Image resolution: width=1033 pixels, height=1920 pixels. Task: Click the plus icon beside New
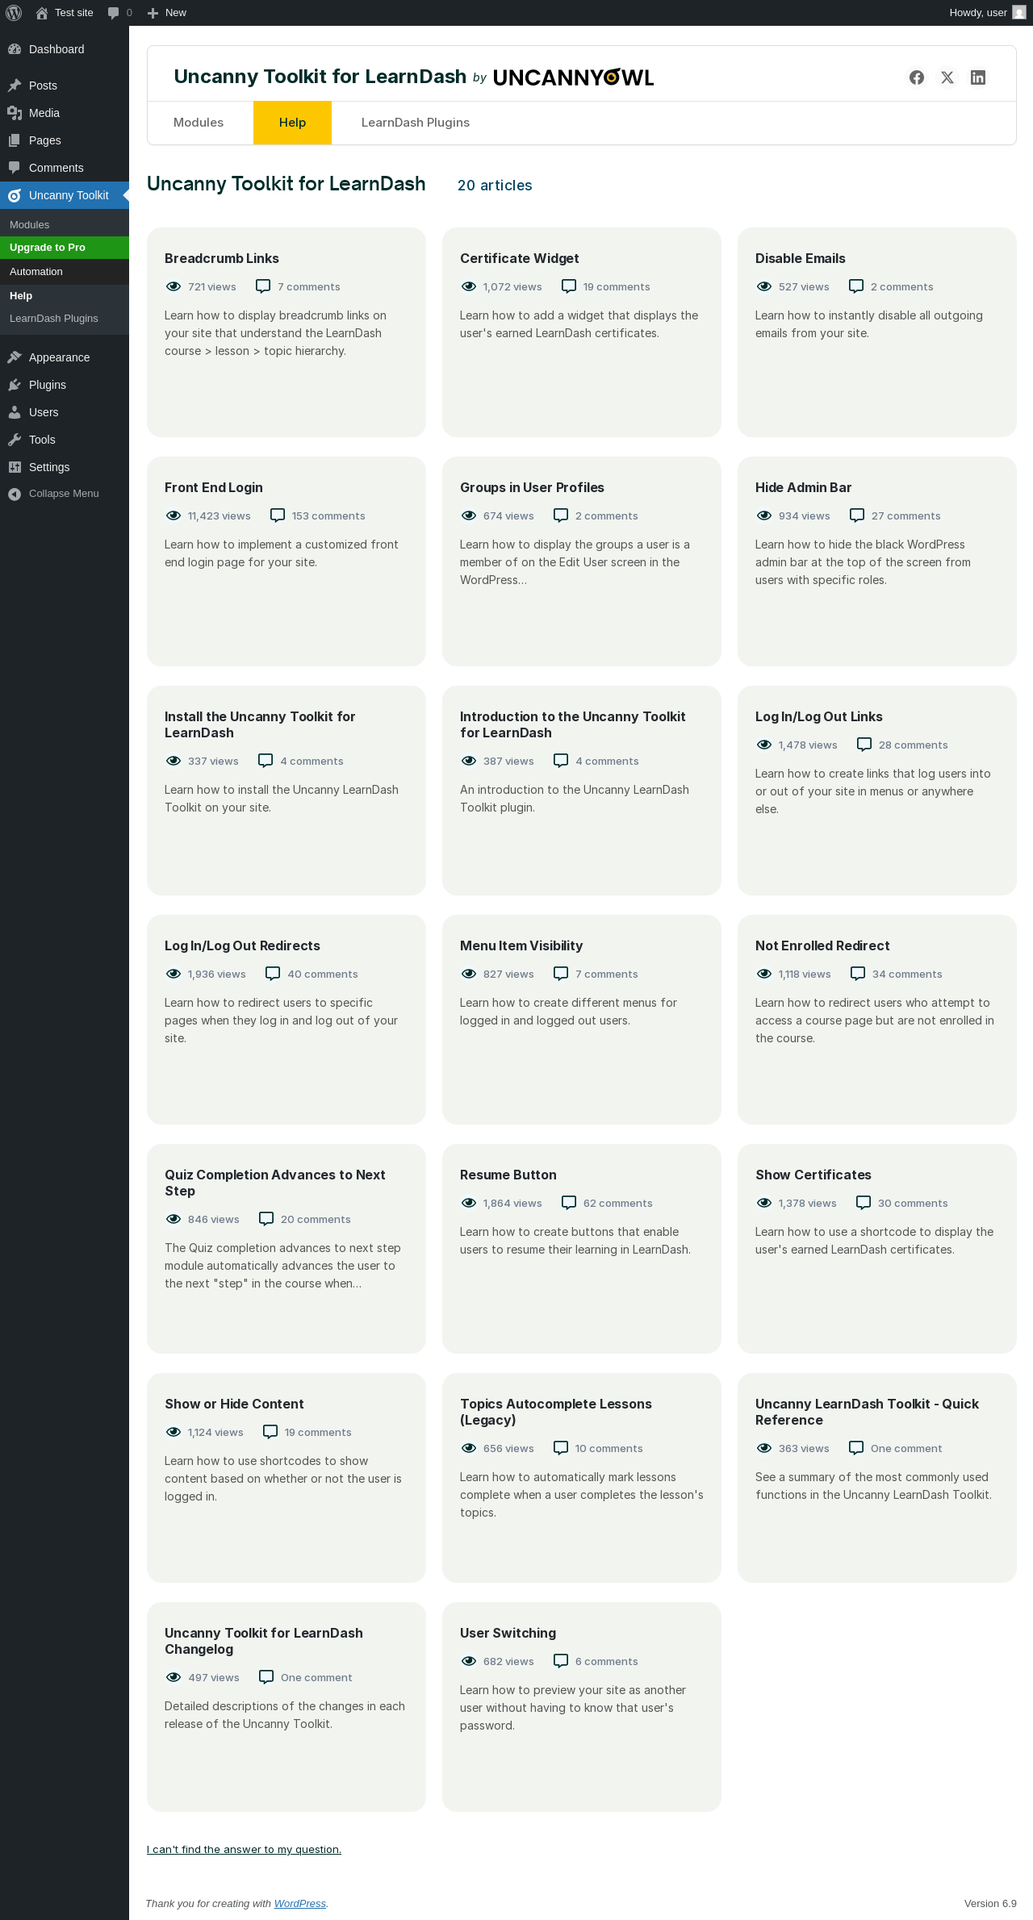[153, 13]
